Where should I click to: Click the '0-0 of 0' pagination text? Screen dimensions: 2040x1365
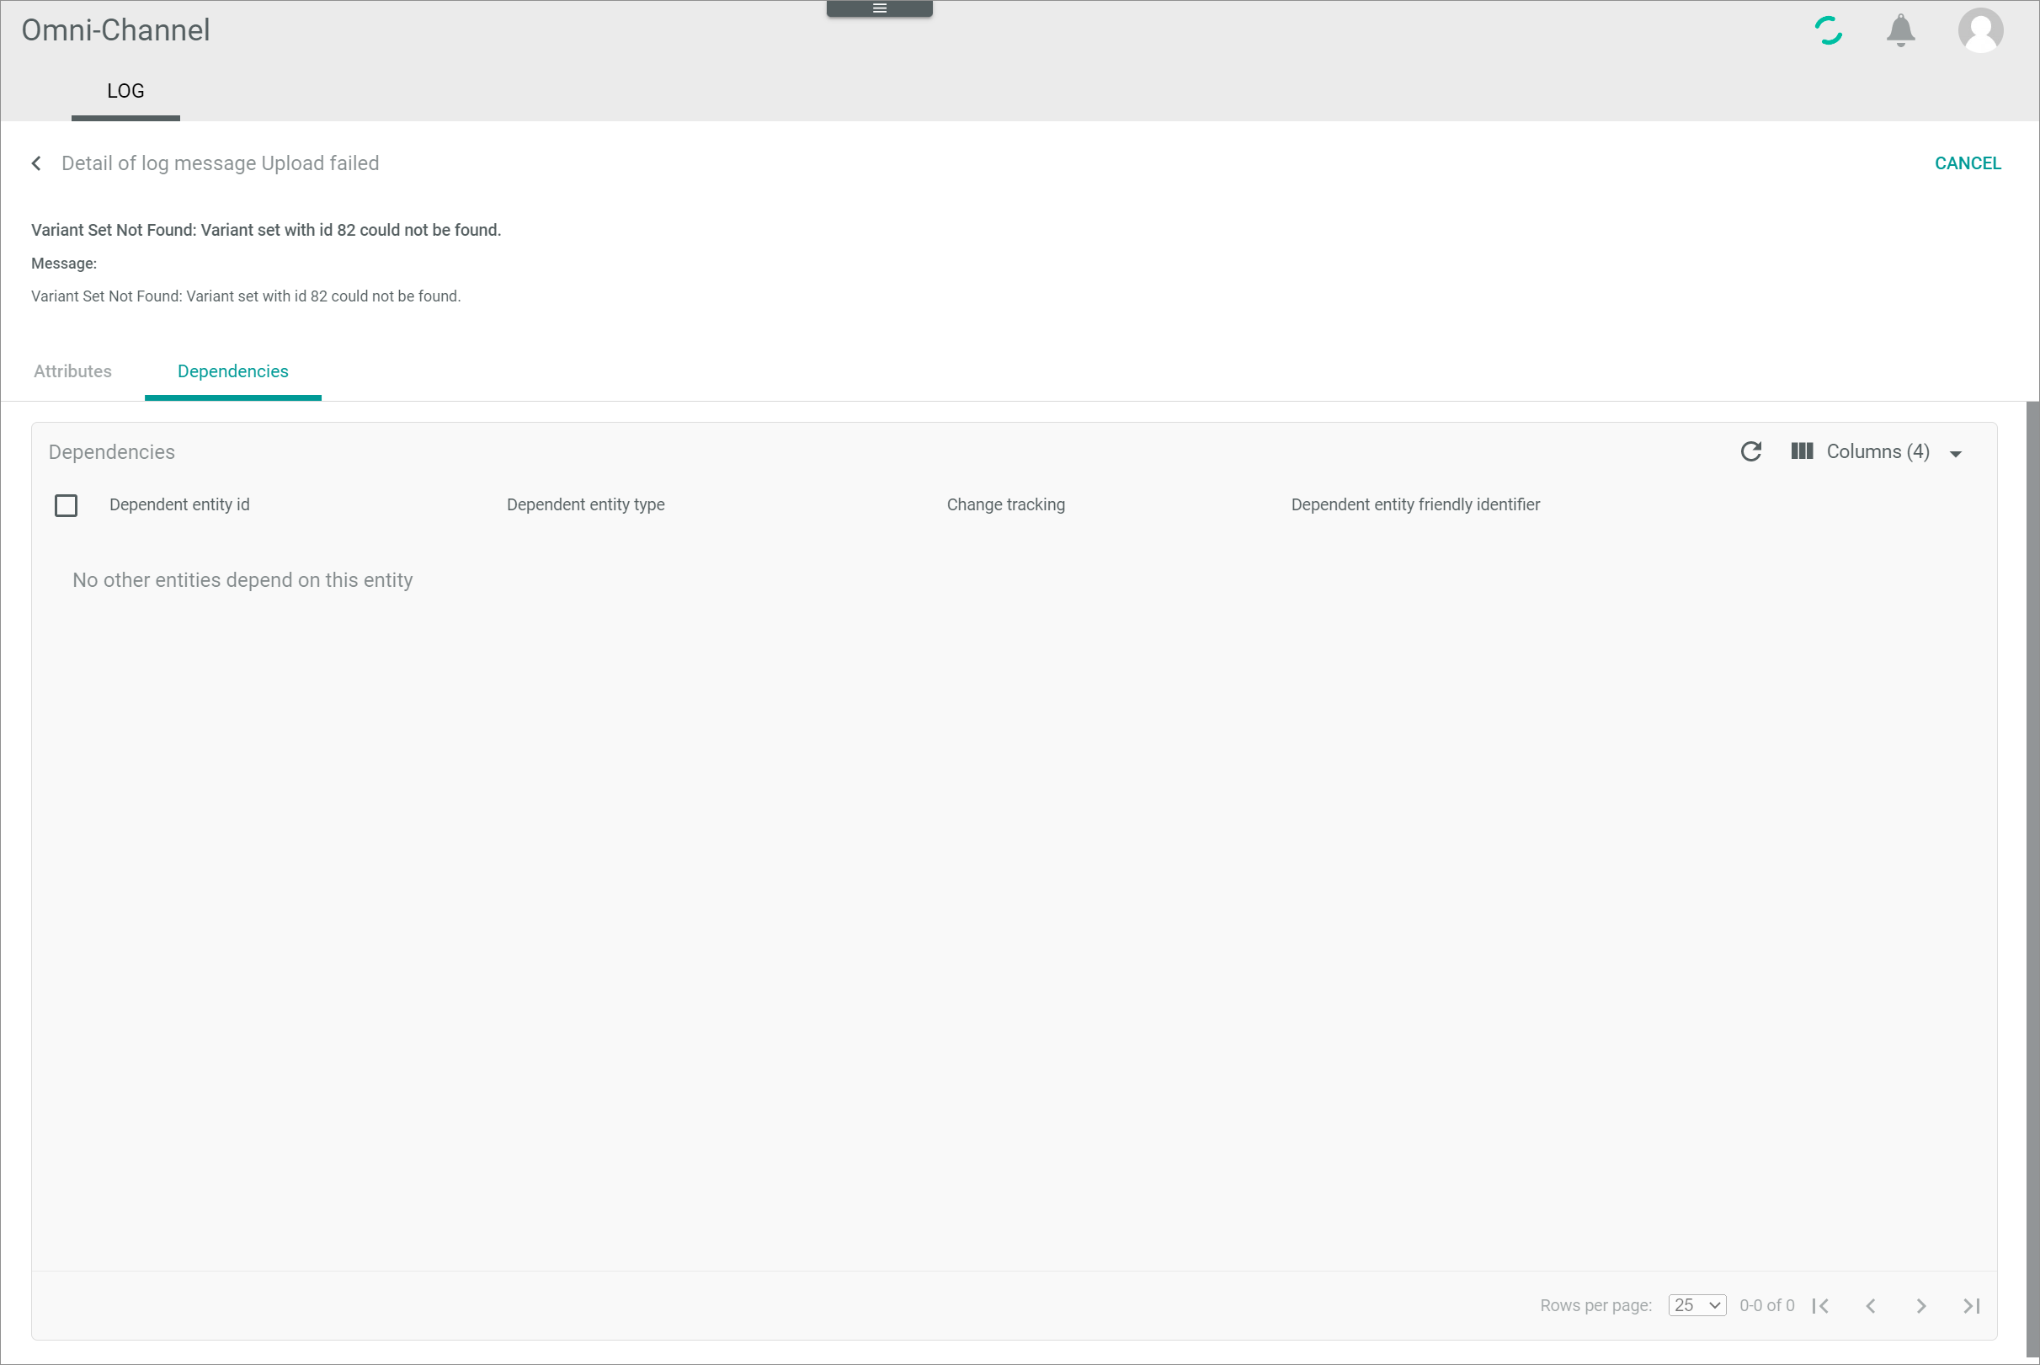(x=1766, y=1306)
